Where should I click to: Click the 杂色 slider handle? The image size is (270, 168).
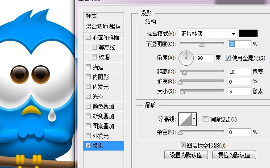click(180, 133)
